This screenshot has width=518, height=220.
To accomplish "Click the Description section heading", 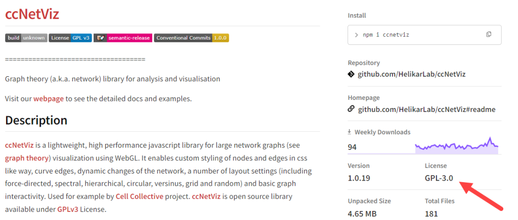I will coord(36,121).
